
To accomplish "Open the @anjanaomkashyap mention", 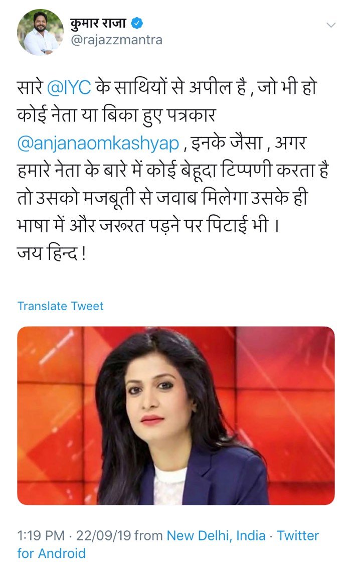I will [x=98, y=144].
